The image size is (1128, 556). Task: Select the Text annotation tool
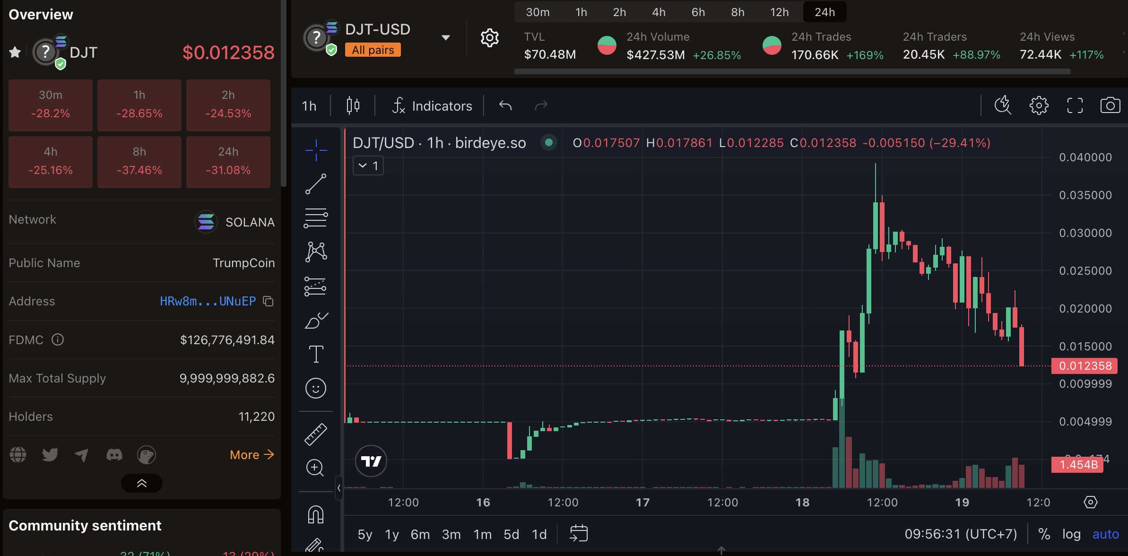click(316, 354)
